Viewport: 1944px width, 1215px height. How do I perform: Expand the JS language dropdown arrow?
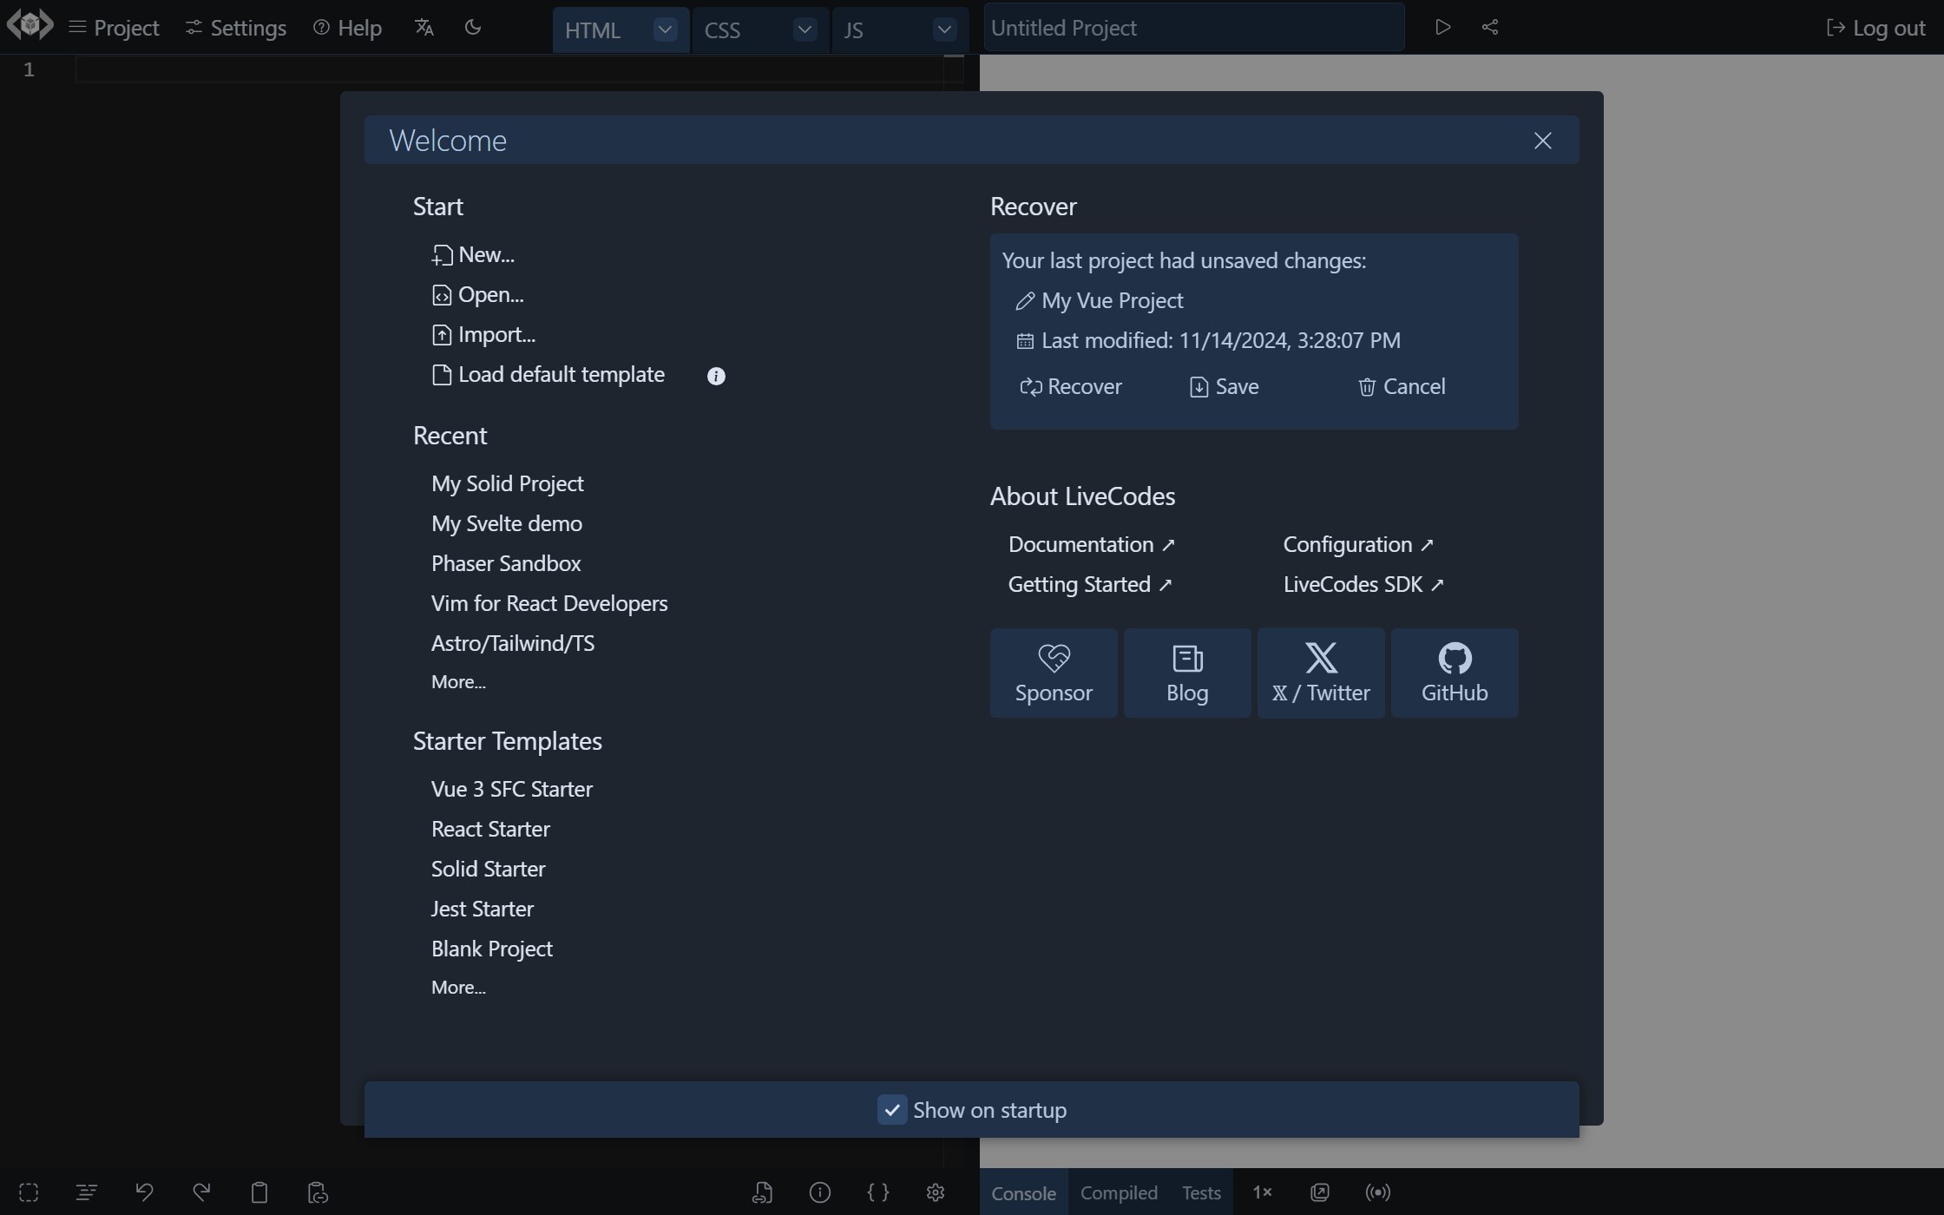point(944,30)
